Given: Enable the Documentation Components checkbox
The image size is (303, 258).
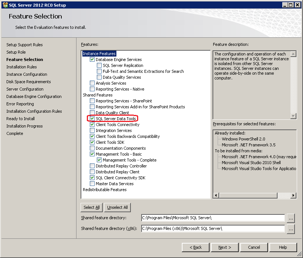Looking at the screenshot, I should pyautogui.click(x=92, y=148).
